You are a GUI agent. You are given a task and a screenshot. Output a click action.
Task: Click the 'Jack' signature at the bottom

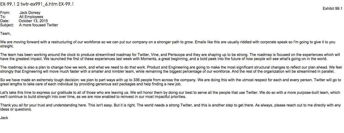4,118
